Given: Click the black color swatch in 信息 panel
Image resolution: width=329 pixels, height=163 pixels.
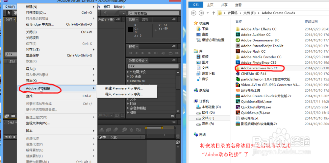Looking at the screenshot, I should [x=131, y=30].
